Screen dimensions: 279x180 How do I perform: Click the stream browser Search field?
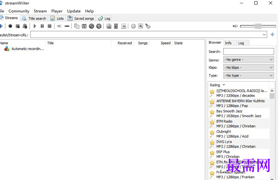point(248,52)
